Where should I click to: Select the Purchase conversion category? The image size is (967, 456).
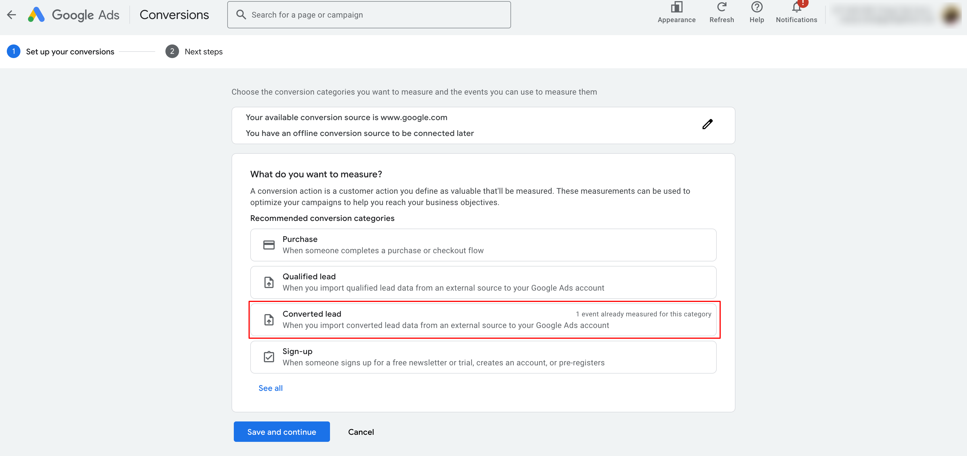click(x=483, y=245)
